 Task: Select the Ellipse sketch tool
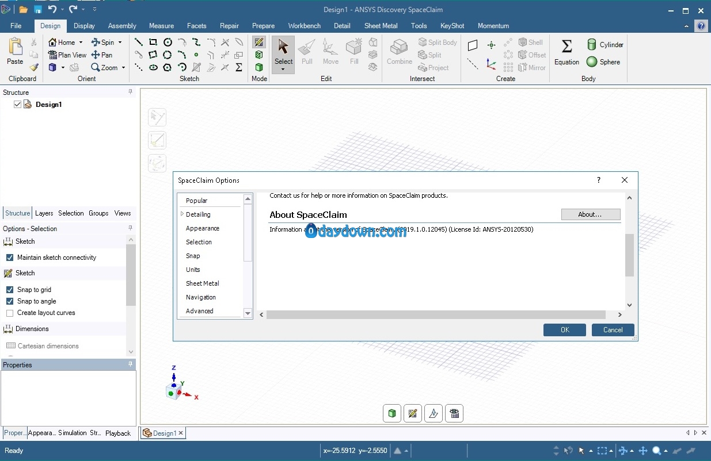point(153,67)
